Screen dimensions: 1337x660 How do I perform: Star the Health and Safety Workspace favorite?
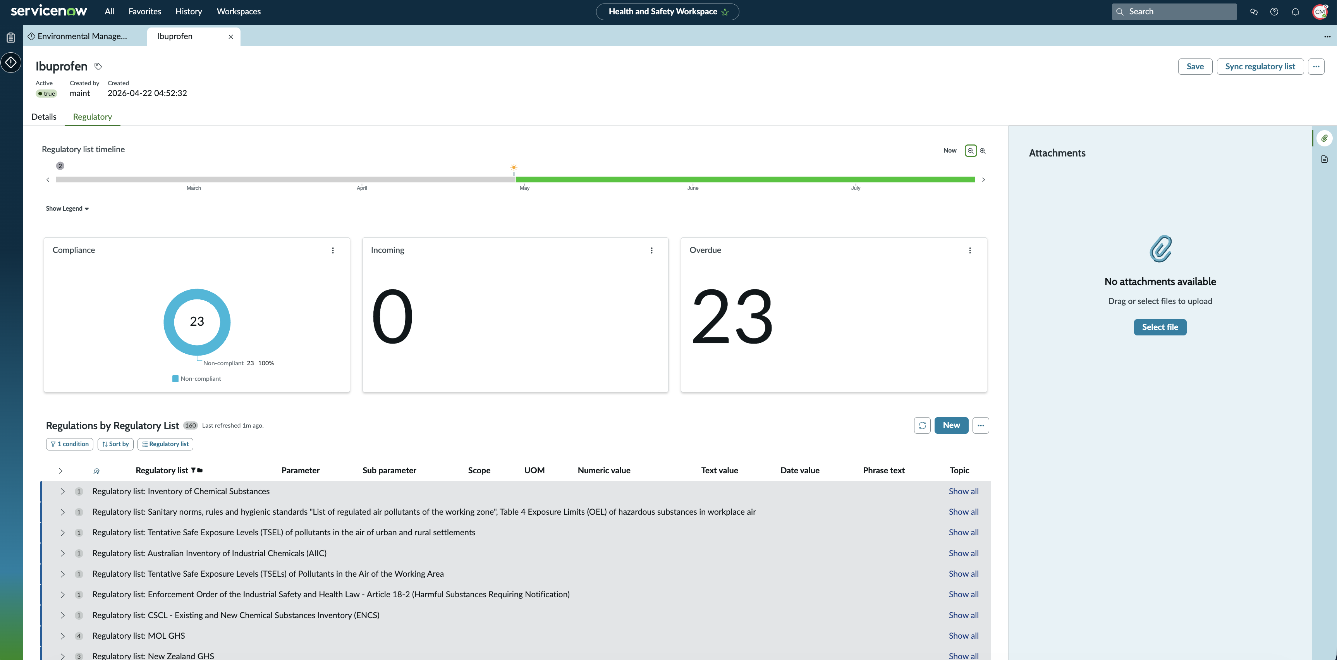click(725, 12)
